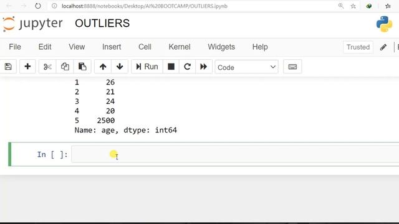Viewport: 399px width, 224px height.
Task: Open the favorites star-list icon
Action: pyautogui.click(x=388, y=6)
